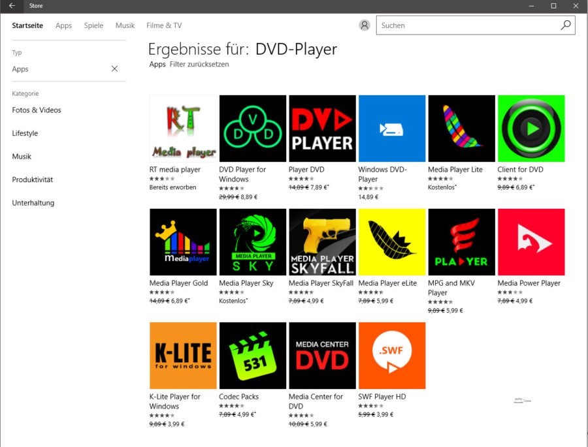Open the yellow Media Player eLite icon

[392, 242]
